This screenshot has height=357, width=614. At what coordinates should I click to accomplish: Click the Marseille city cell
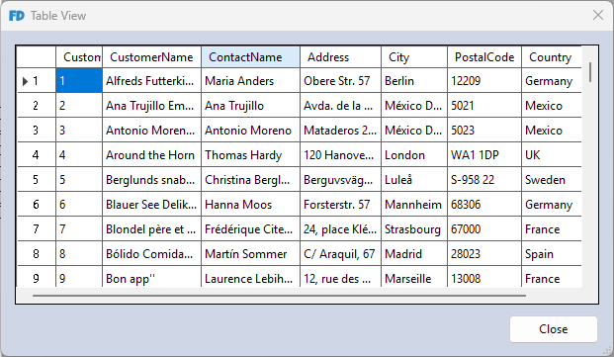[414, 278]
